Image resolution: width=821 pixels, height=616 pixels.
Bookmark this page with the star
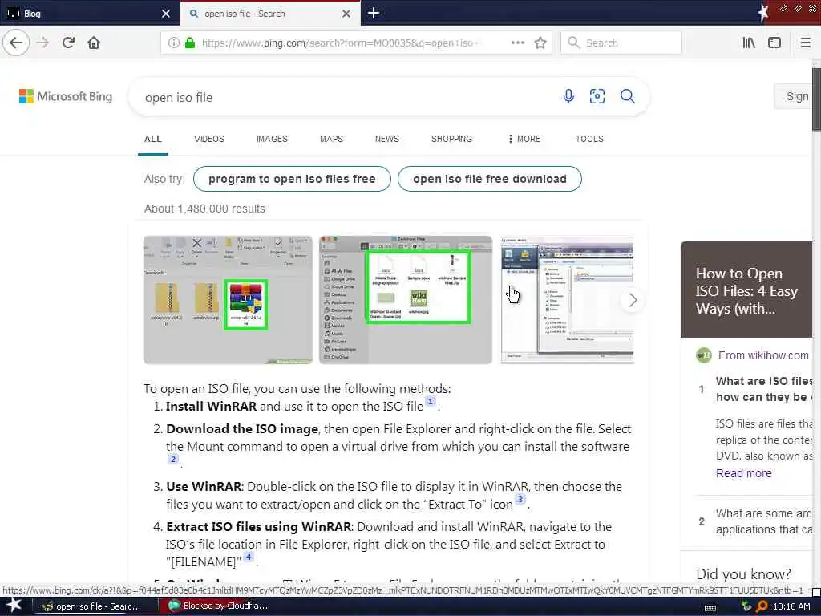click(540, 43)
